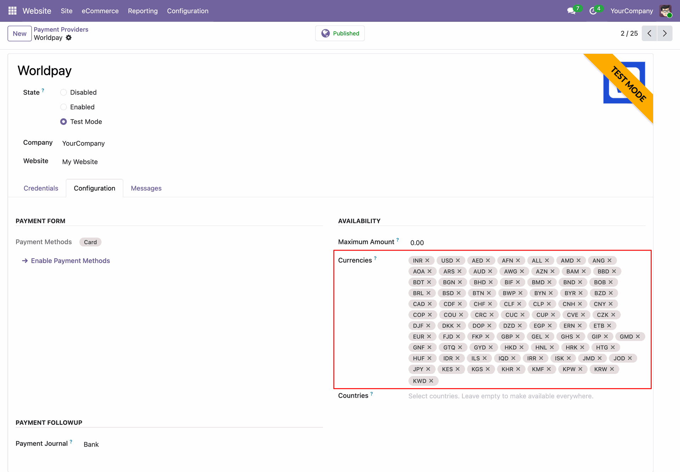Open the YourCompany switcher in navbar

coord(631,11)
